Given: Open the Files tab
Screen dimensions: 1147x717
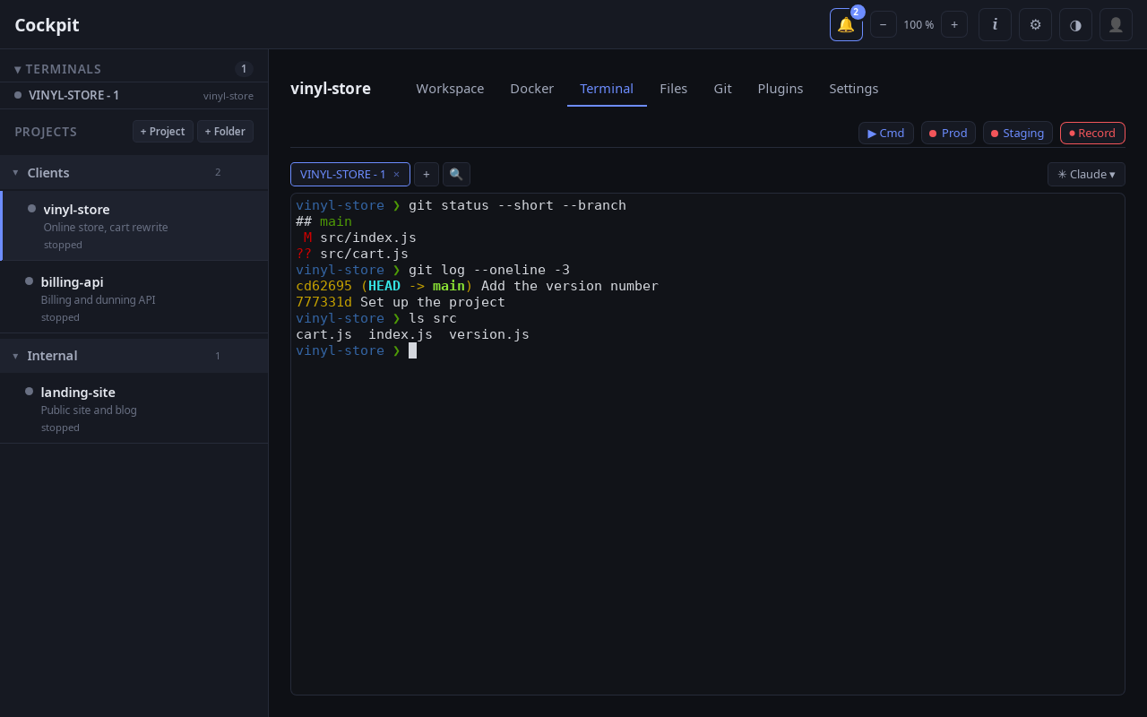Looking at the screenshot, I should 674,89.
